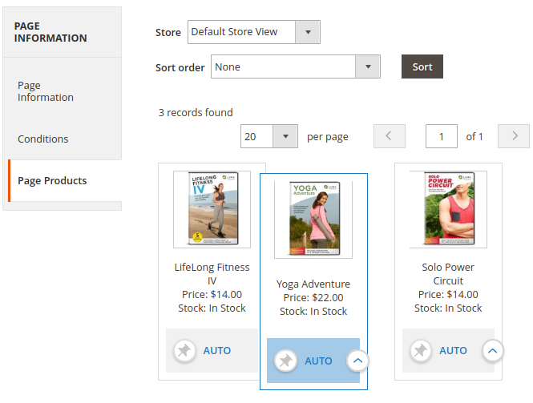Toggle AUTO position for LifeLong Fitness IV
533x403 pixels.
(217, 351)
